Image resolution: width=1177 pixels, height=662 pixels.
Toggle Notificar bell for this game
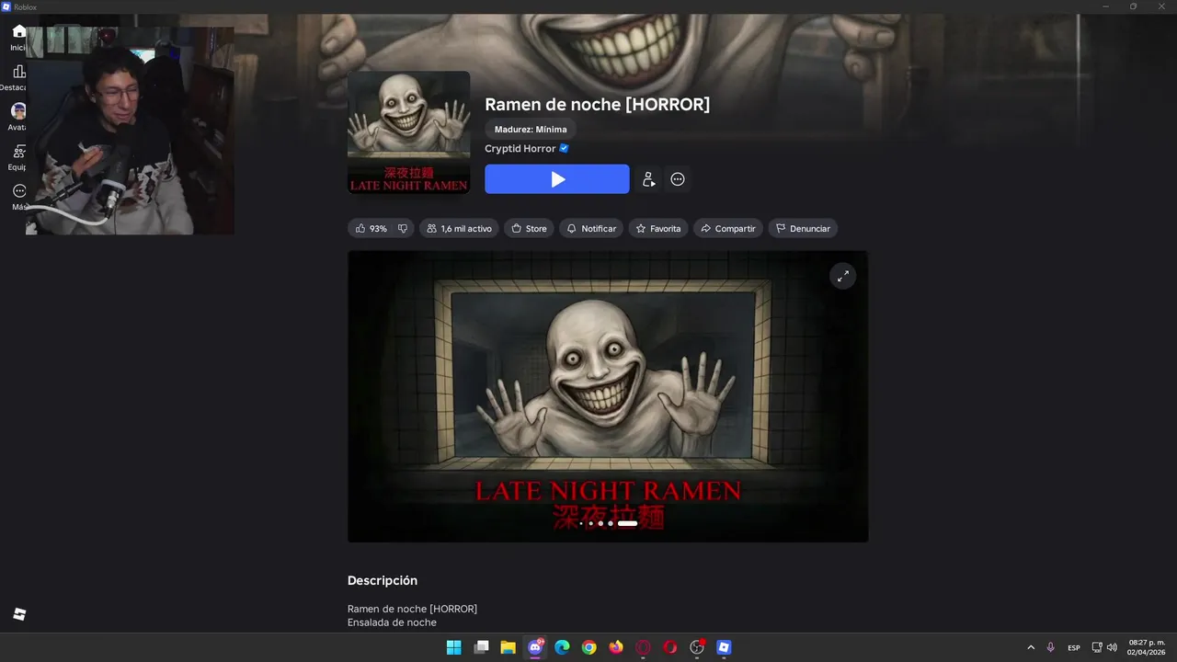[591, 228]
